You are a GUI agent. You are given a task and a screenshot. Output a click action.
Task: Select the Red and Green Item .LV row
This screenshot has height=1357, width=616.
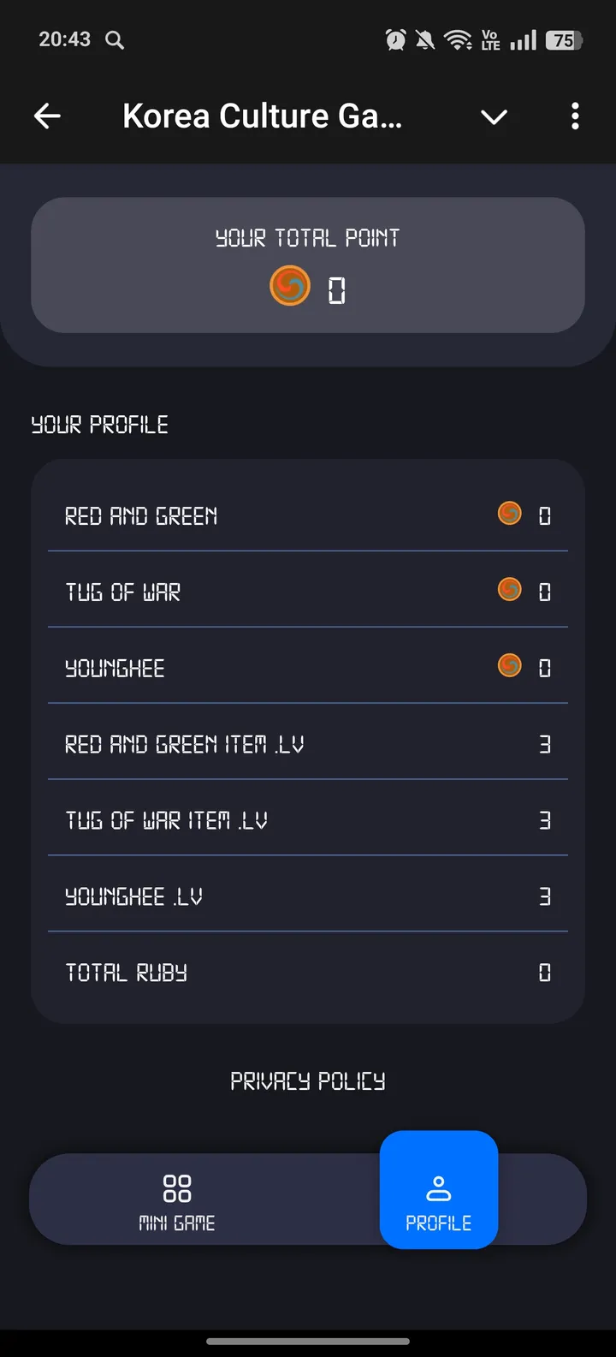click(308, 743)
